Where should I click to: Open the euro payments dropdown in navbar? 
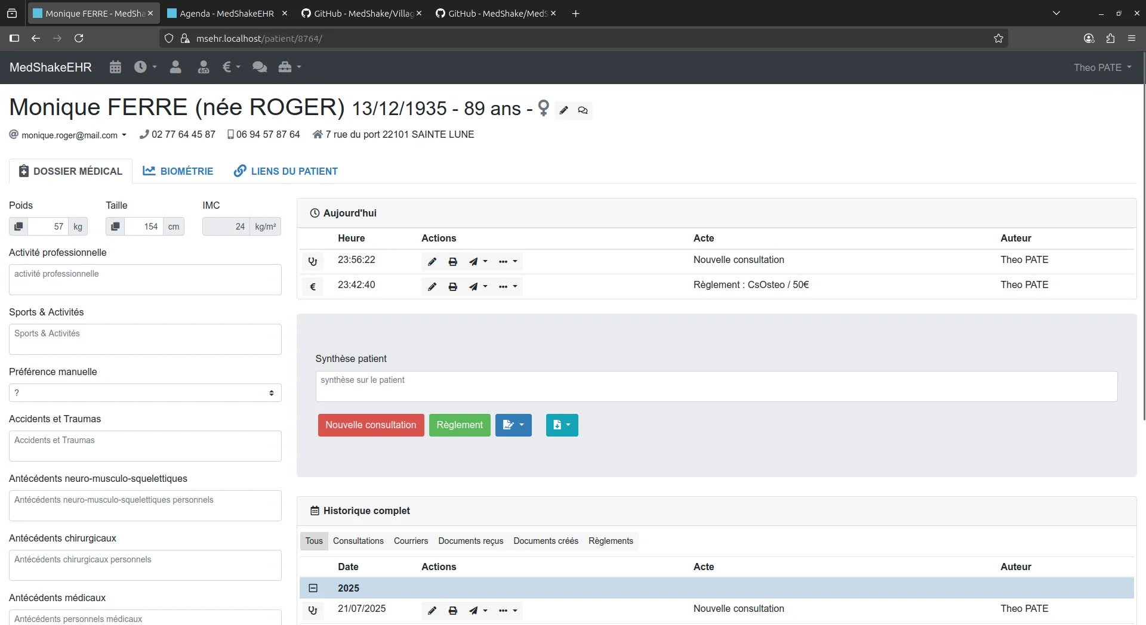(231, 67)
